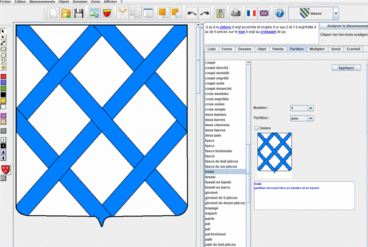Pick the red color swatch in the left palette
The width and height of the screenshot is (368, 247).
point(3,76)
